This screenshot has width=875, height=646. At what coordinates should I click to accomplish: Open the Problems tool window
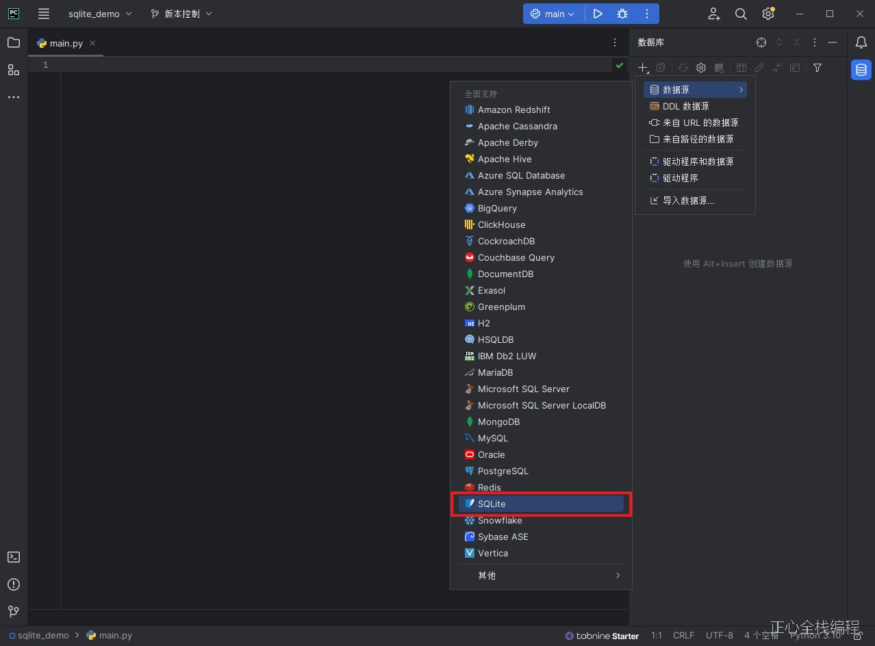(14, 584)
